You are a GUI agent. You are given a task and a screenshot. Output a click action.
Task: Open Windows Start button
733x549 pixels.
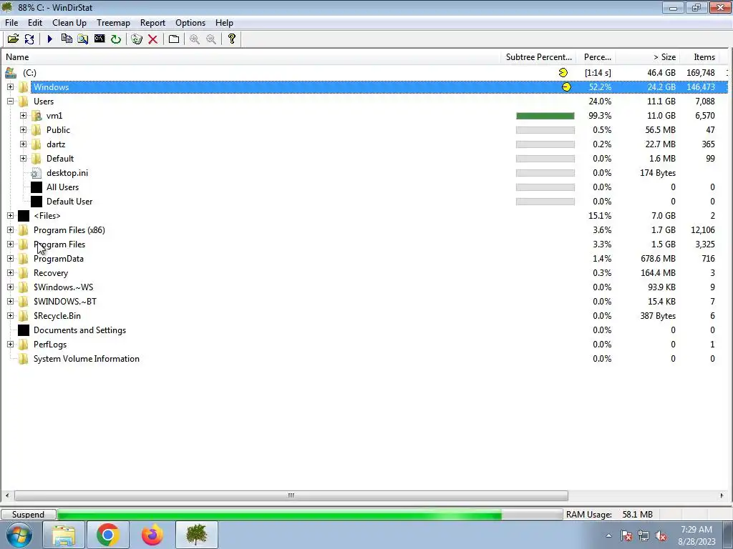(19, 535)
